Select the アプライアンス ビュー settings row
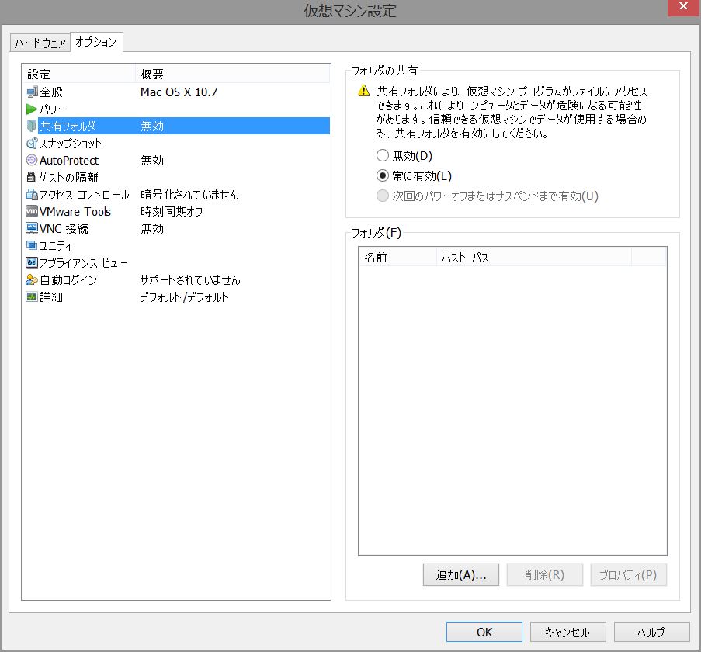This screenshot has width=701, height=652. 176,262
